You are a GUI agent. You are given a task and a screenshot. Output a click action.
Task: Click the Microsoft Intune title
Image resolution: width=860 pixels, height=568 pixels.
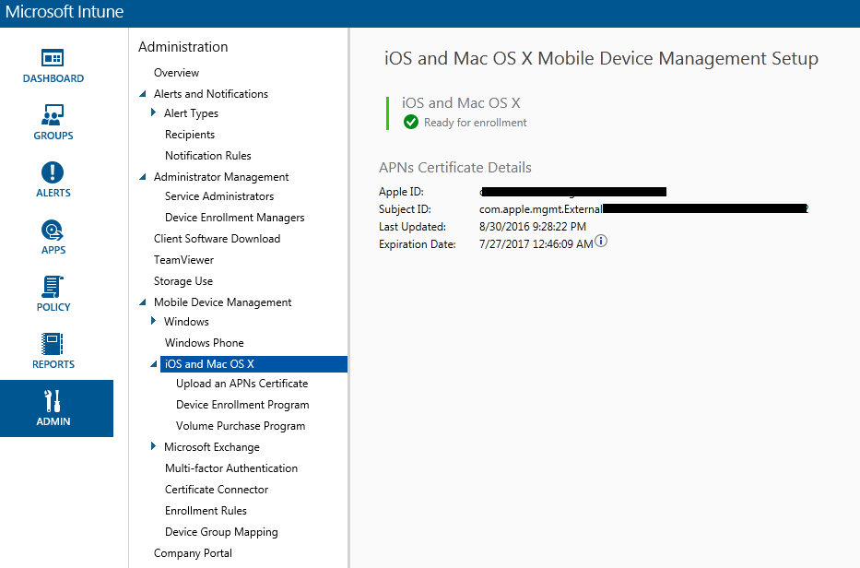65,12
